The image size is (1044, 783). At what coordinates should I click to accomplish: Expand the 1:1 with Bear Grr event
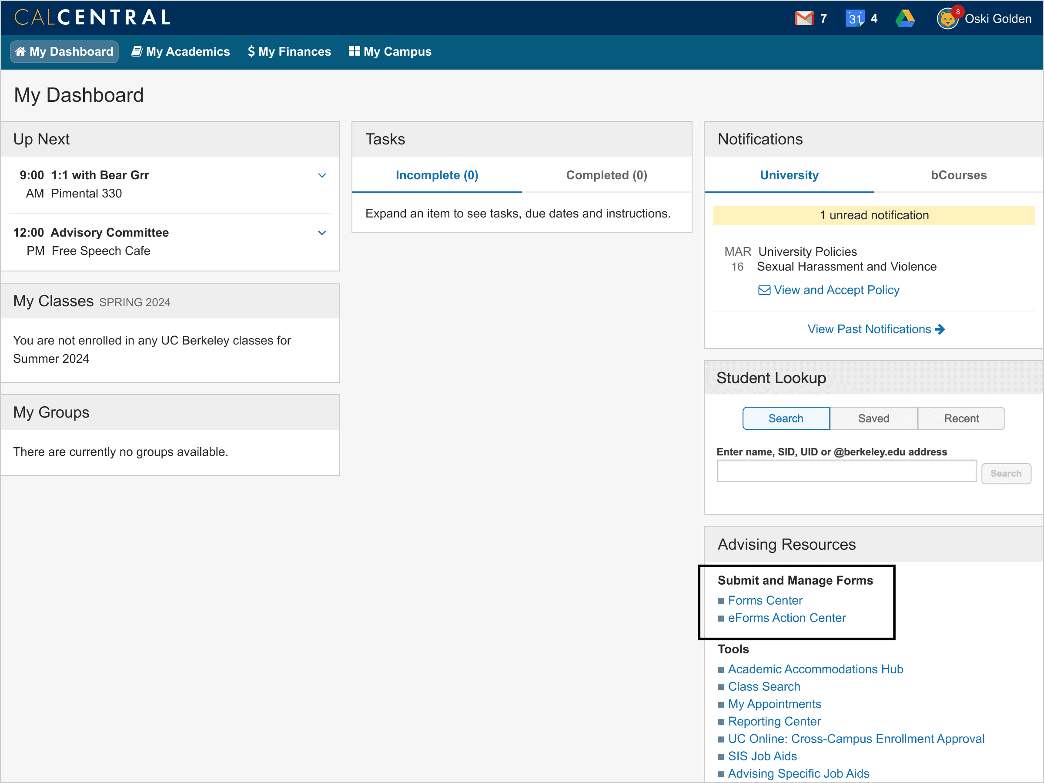tap(322, 176)
